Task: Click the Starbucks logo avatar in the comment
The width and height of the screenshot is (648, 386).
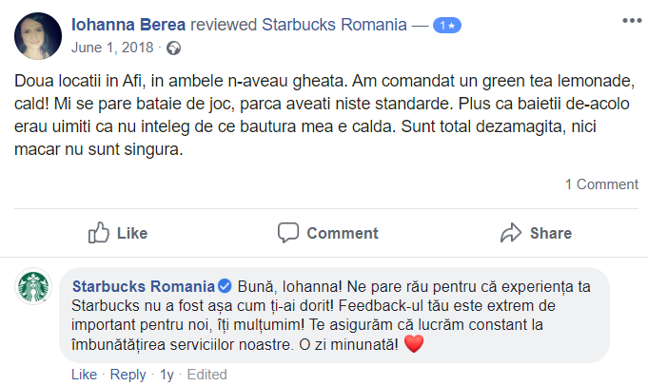Action: 35,287
